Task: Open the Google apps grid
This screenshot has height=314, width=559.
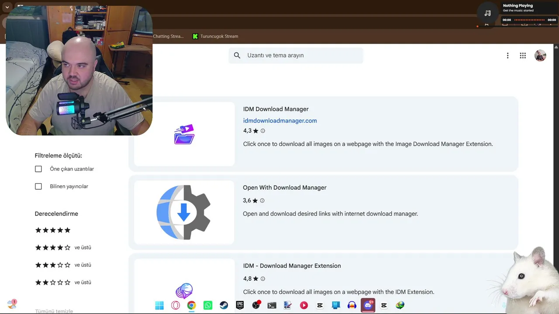Action: 523,55
